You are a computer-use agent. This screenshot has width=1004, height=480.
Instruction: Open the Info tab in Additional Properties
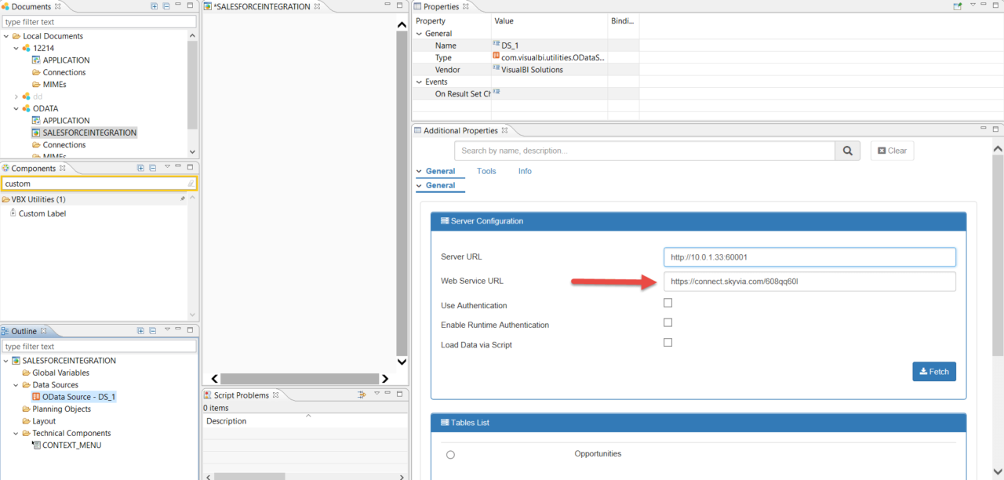click(524, 170)
